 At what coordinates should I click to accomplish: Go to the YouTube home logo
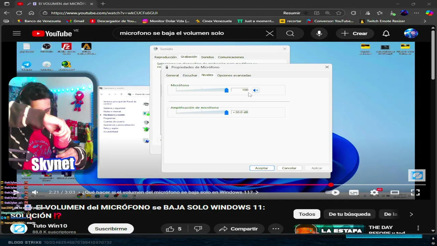[52, 33]
